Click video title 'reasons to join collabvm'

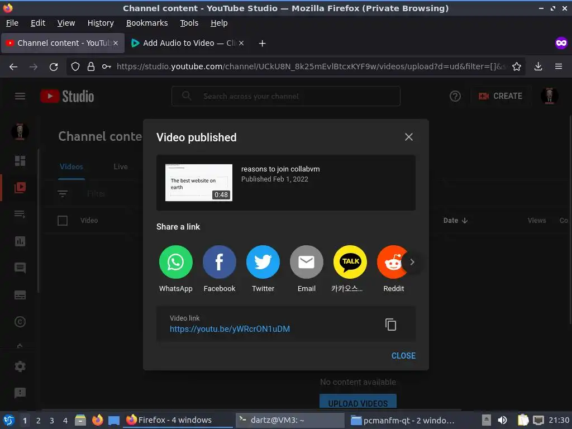pyautogui.click(x=280, y=169)
